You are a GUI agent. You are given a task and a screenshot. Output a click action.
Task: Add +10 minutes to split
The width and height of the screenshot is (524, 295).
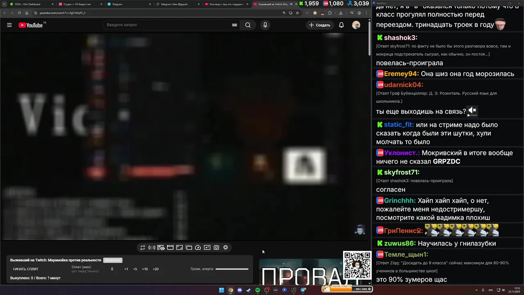[x=145, y=269]
